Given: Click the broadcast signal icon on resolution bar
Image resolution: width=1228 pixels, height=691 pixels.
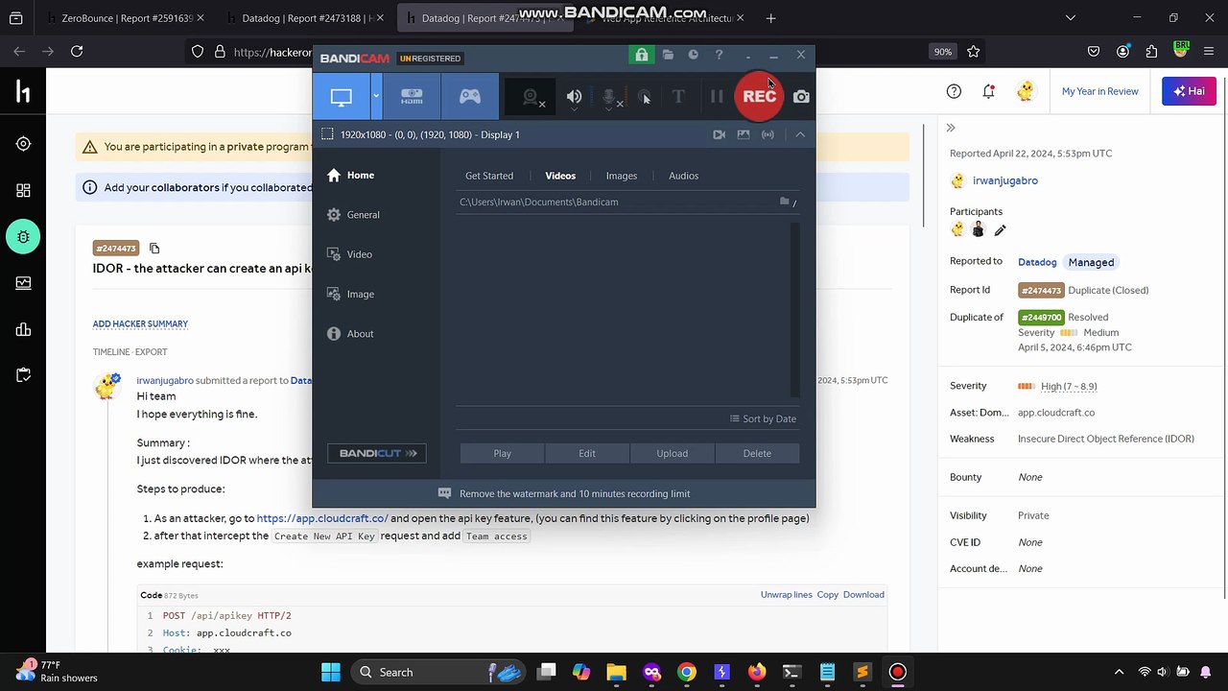Looking at the screenshot, I should pyautogui.click(x=767, y=134).
